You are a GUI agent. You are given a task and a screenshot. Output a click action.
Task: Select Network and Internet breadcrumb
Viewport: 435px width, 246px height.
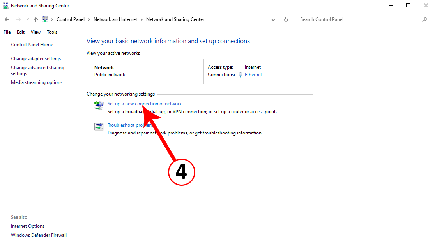115,19
